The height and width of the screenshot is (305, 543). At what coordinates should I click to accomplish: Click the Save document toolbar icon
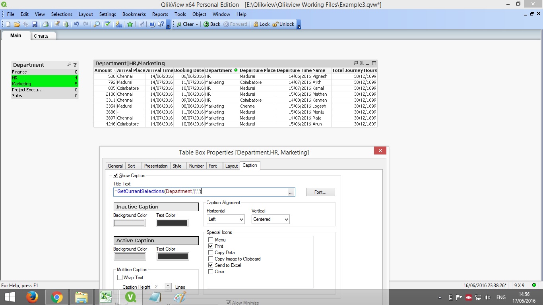click(x=35, y=24)
